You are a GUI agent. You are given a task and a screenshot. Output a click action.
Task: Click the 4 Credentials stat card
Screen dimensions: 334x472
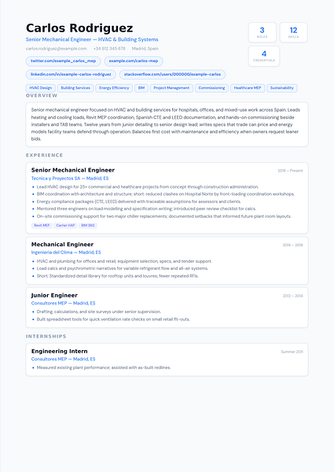(x=264, y=56)
